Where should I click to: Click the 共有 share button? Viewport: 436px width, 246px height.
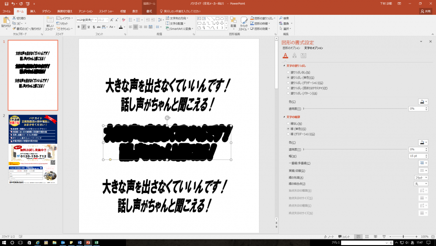click(x=425, y=11)
